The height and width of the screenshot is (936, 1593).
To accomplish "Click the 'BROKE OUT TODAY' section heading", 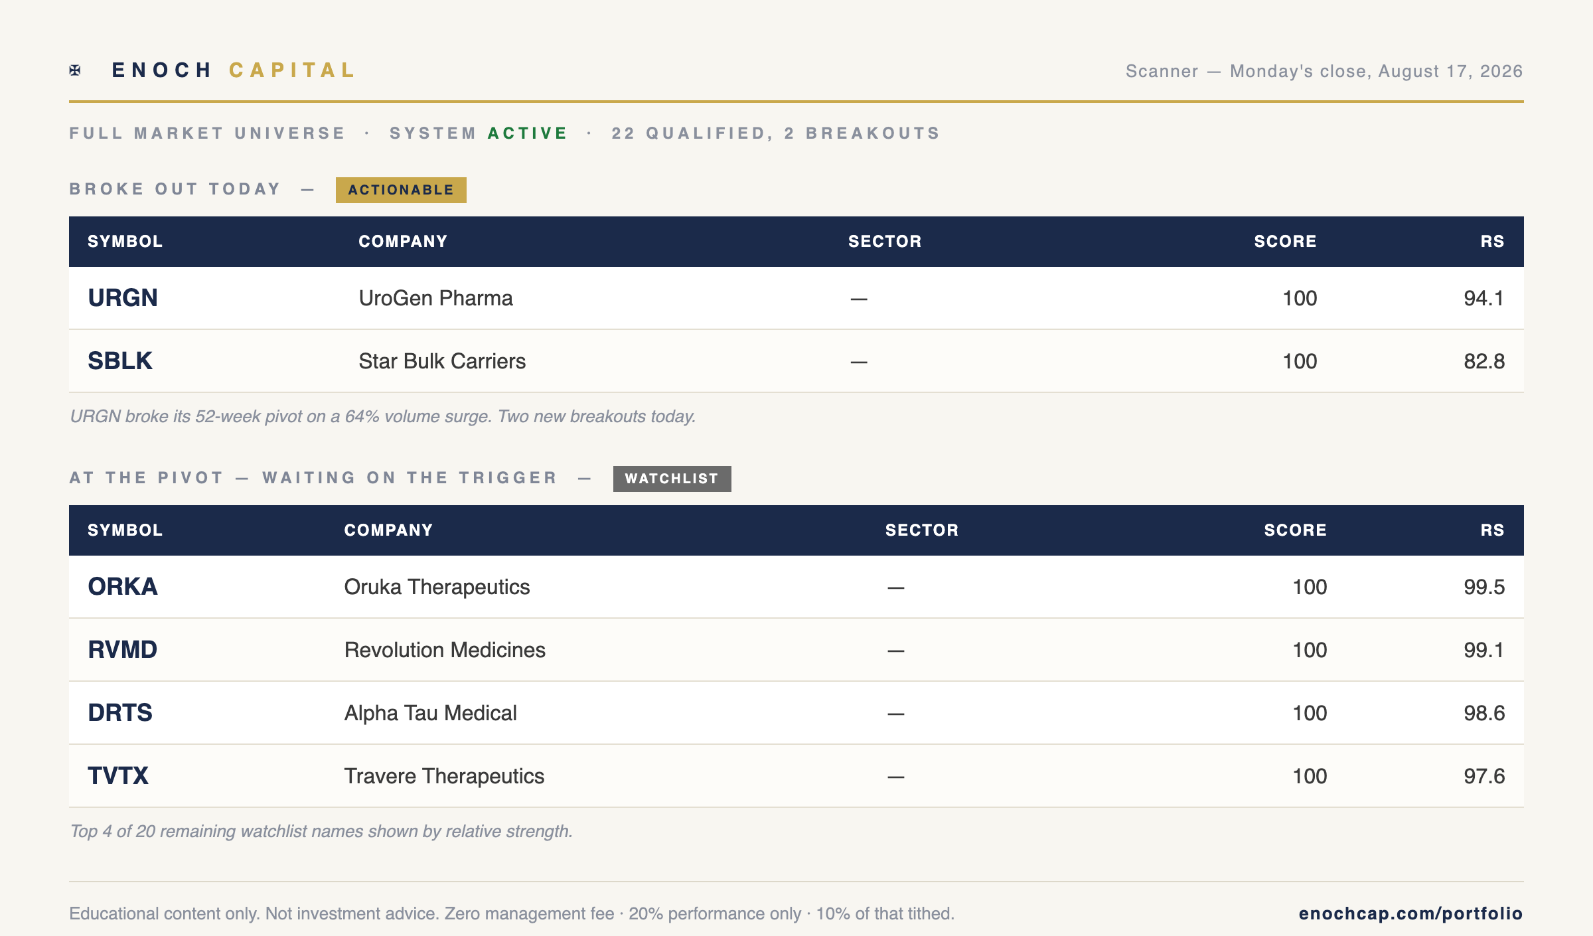I will pos(175,189).
